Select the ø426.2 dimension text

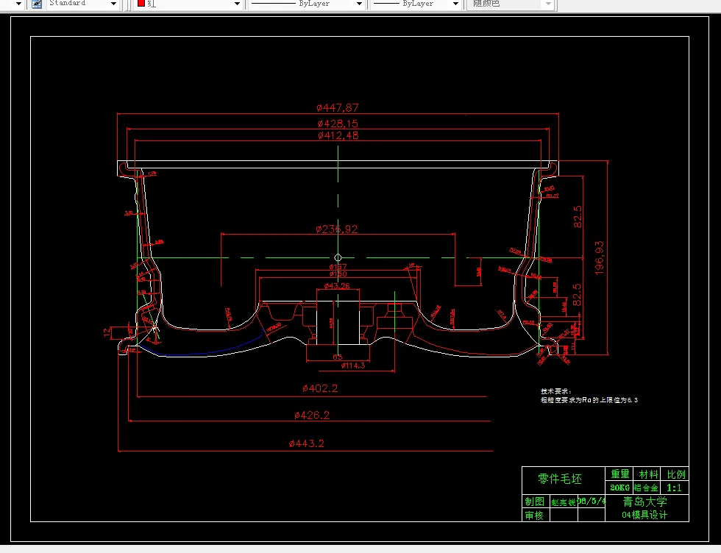(312, 415)
